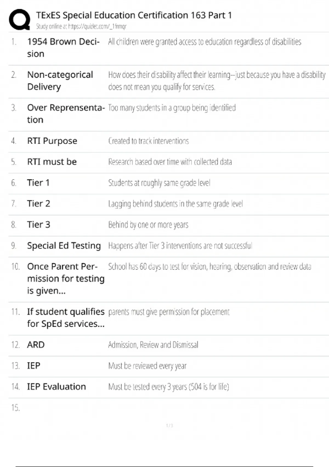Click the Tier 1 term
The height and width of the screenshot is (467, 329).
(x=38, y=183)
